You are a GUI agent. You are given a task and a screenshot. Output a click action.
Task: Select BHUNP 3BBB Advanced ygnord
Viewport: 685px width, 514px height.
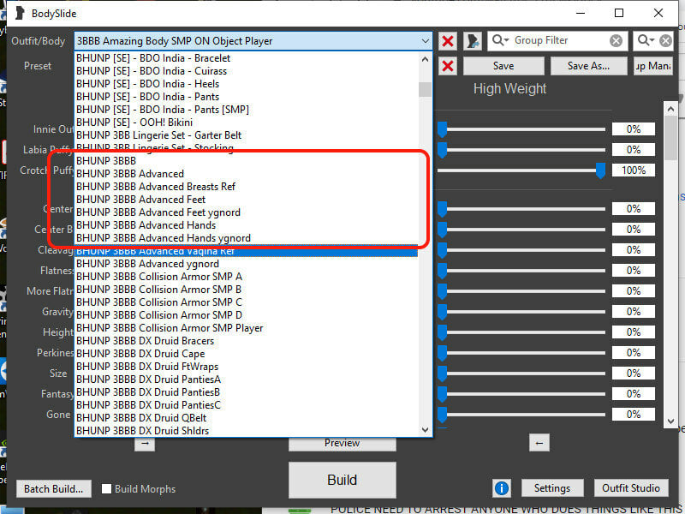(x=246, y=264)
